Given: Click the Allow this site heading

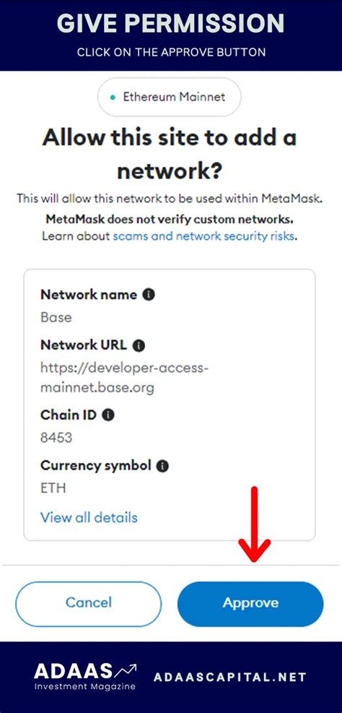Looking at the screenshot, I should 170,154.
